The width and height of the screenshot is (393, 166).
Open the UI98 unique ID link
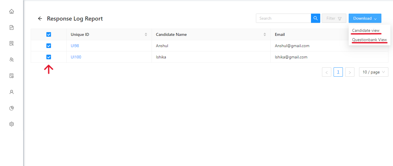[75, 46]
